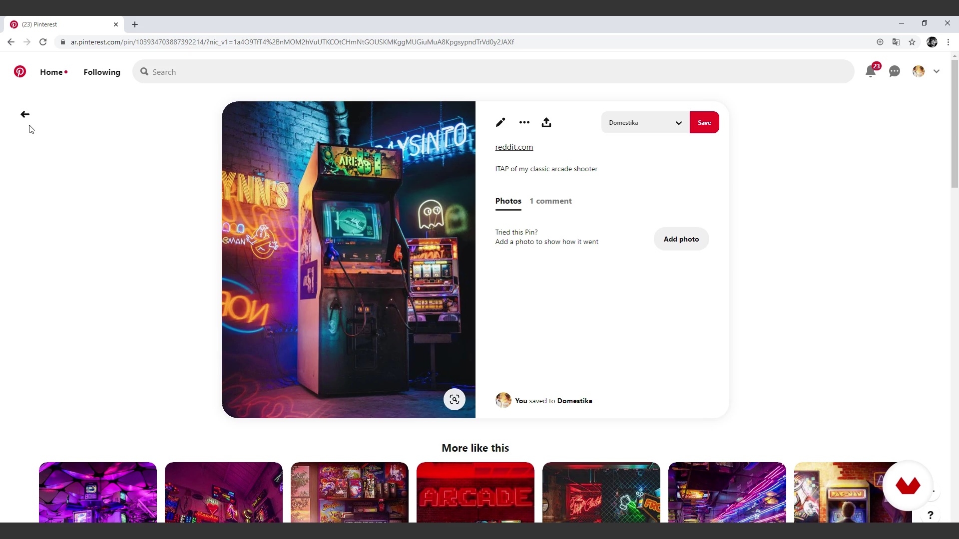Viewport: 959px width, 539px height.
Task: Switch to the Photos tab
Action: (x=508, y=201)
